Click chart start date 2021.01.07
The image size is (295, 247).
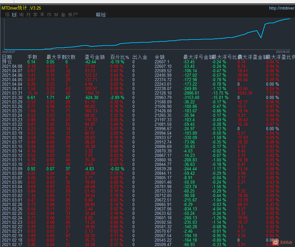click(x=9, y=52)
